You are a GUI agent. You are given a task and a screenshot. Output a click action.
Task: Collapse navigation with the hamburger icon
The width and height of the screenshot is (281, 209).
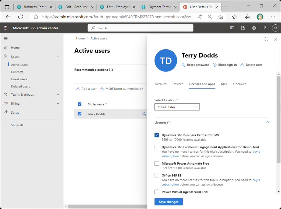(6, 38)
